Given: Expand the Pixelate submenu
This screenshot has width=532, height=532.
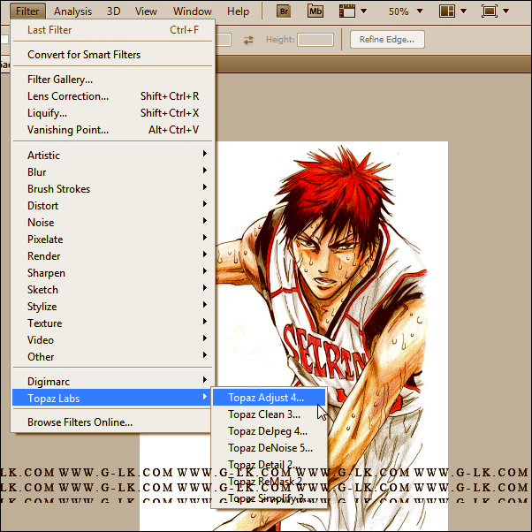Looking at the screenshot, I should pyautogui.click(x=112, y=239).
